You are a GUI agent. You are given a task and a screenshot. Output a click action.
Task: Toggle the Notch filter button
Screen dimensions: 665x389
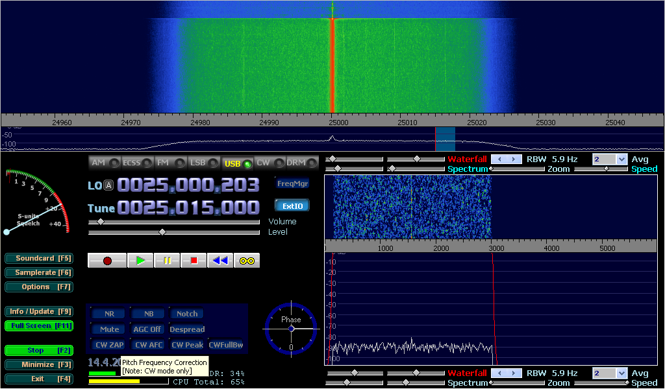(x=187, y=314)
